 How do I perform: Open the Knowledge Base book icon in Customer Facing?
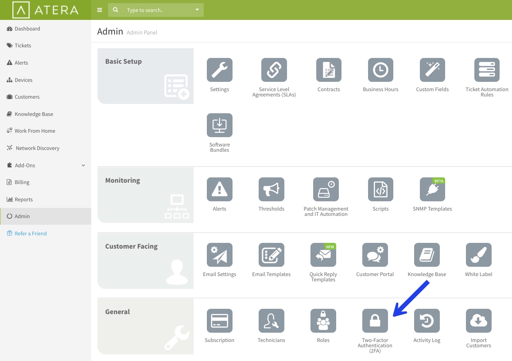pyautogui.click(x=427, y=255)
